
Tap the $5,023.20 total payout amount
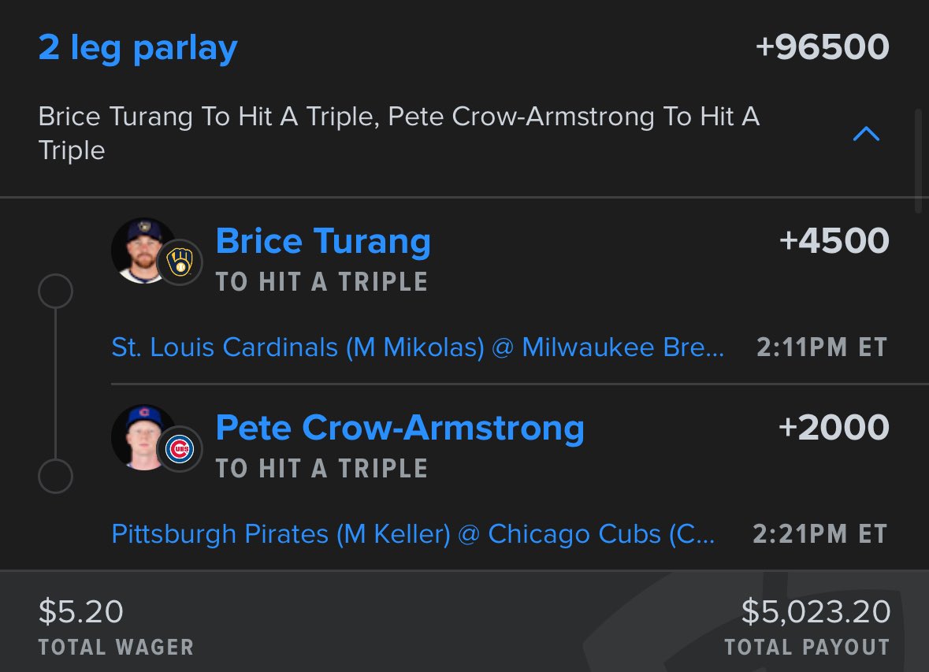click(816, 611)
